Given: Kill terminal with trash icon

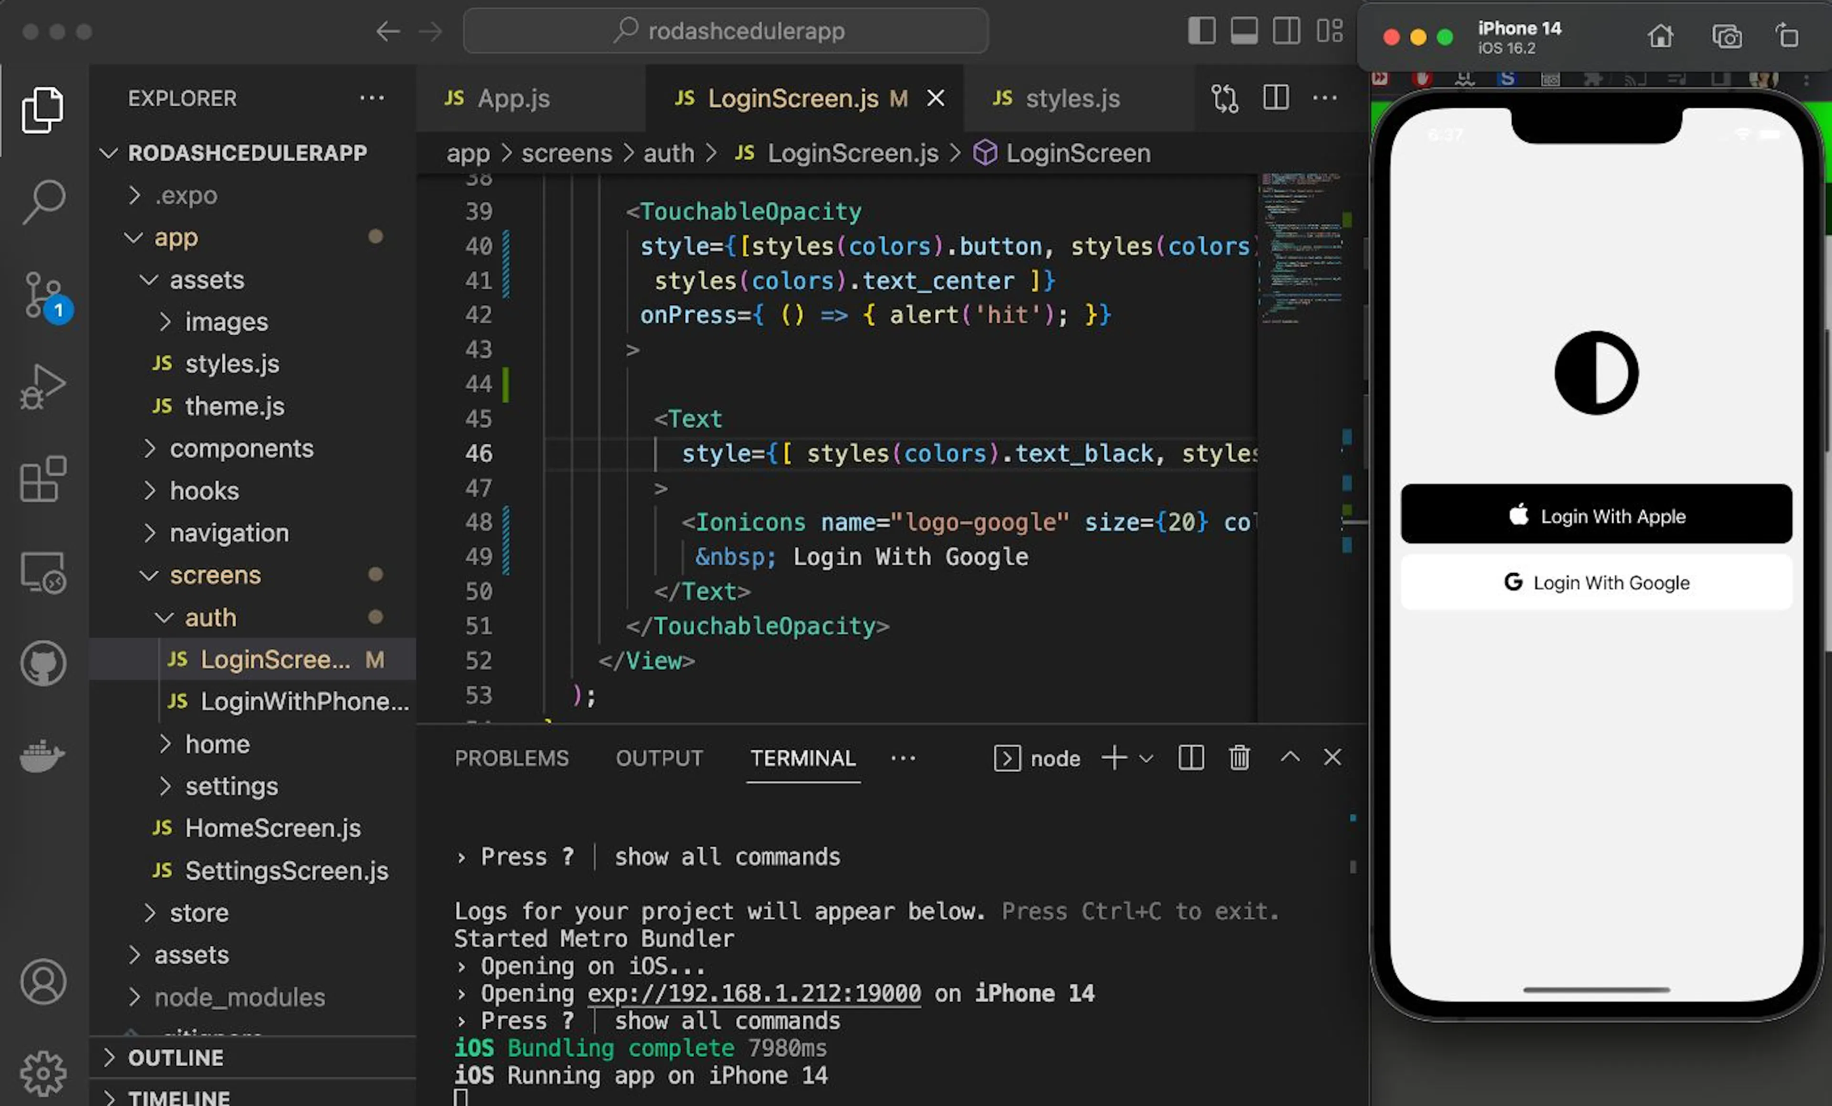Looking at the screenshot, I should [1239, 758].
